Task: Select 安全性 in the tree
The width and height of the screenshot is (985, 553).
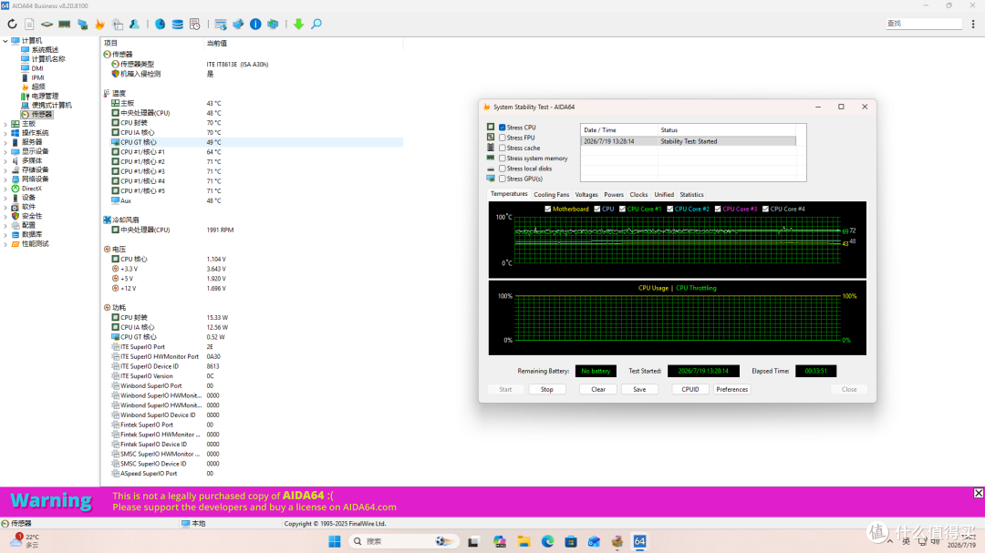Action: [32, 216]
